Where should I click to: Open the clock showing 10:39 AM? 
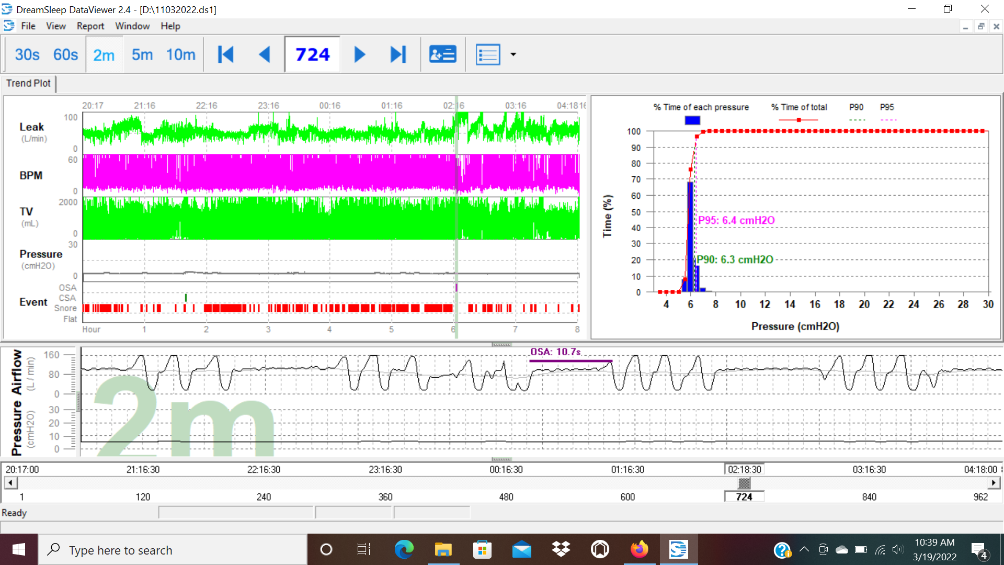click(934, 549)
